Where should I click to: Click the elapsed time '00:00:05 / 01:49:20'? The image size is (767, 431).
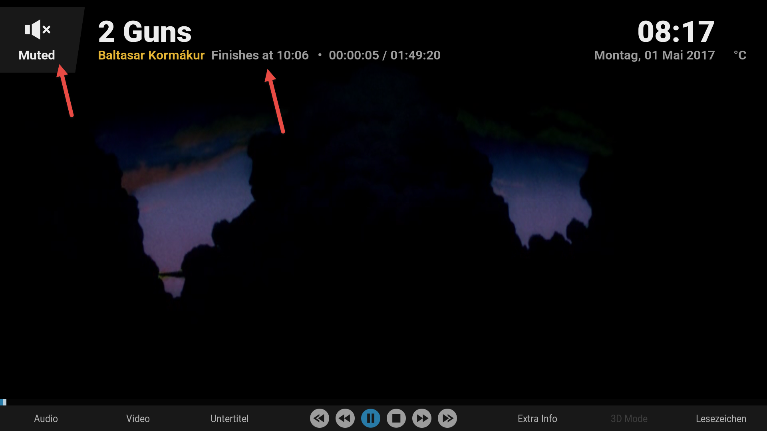pos(385,55)
